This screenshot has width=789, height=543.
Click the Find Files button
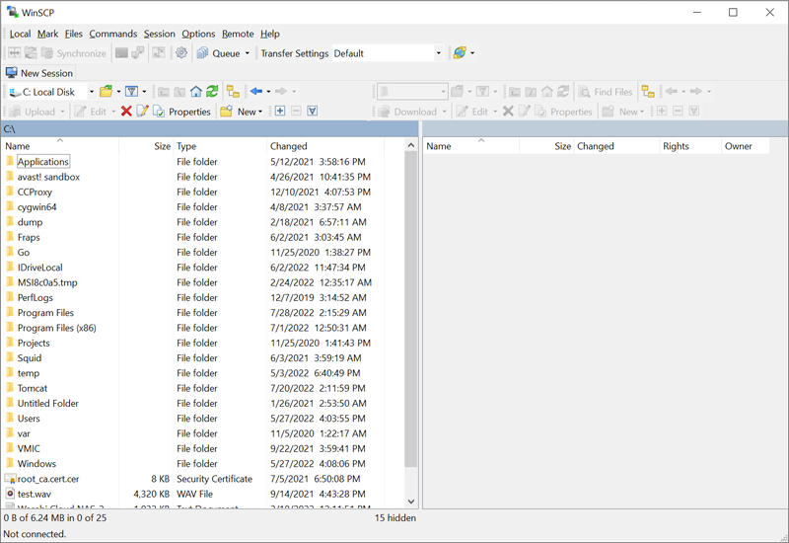pyautogui.click(x=606, y=92)
